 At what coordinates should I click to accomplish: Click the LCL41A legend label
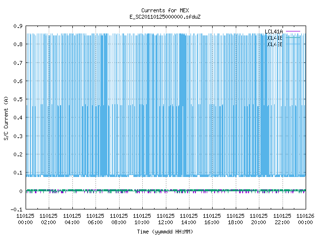click(274, 31)
